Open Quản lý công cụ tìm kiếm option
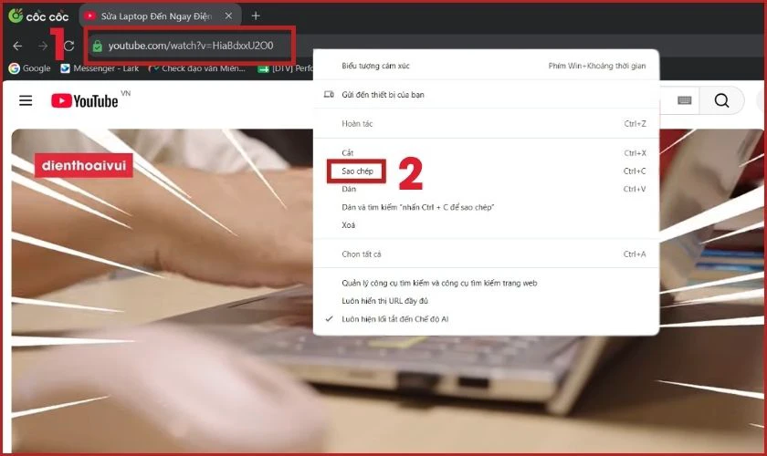Screen dimensions: 767x456 (486, 283)
